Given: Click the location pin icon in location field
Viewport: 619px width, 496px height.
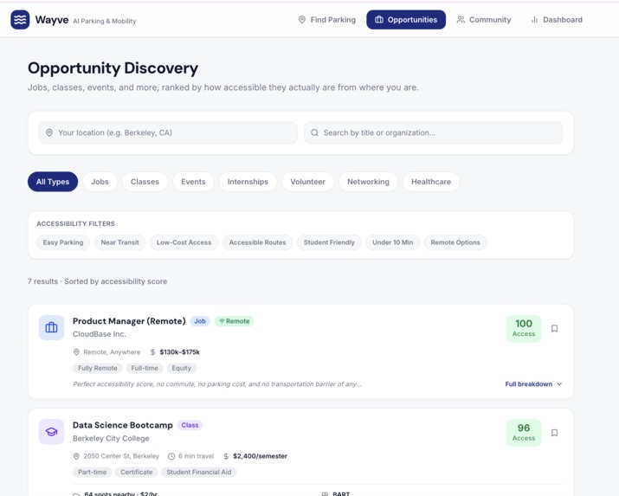Looking at the screenshot, I should click(49, 132).
